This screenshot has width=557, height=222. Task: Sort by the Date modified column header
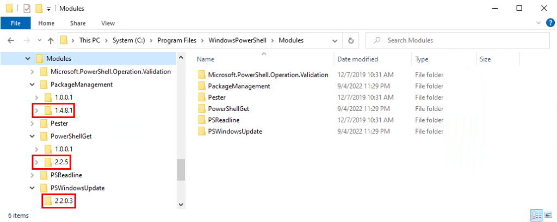(x=358, y=59)
